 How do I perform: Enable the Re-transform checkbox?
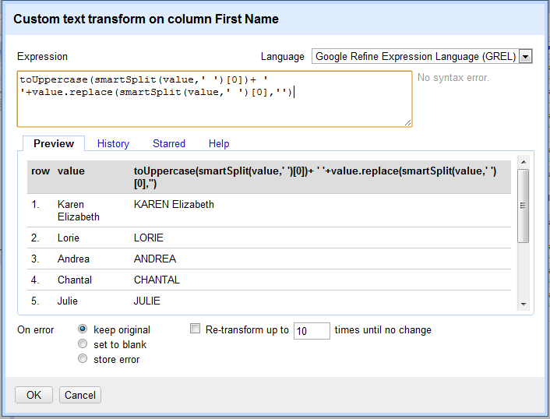(x=195, y=329)
